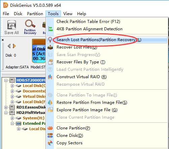
Task: Click the HD0 hard disk drive icon
Action: [12, 80]
